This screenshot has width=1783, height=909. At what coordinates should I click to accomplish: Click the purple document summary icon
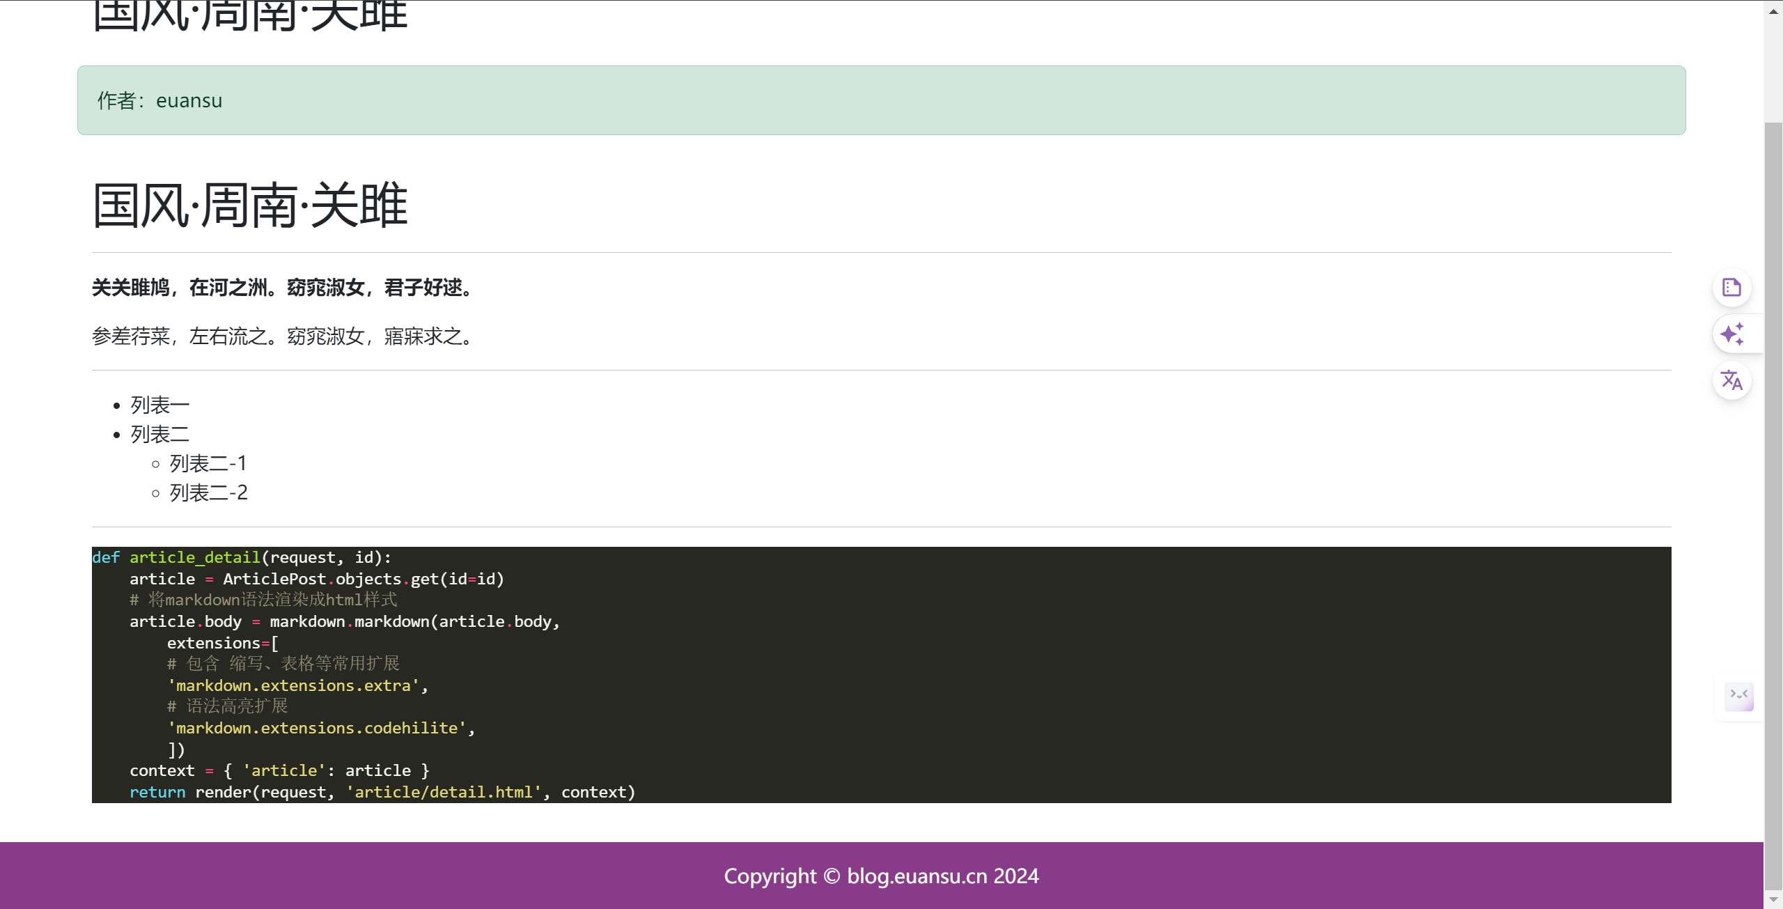tap(1731, 288)
